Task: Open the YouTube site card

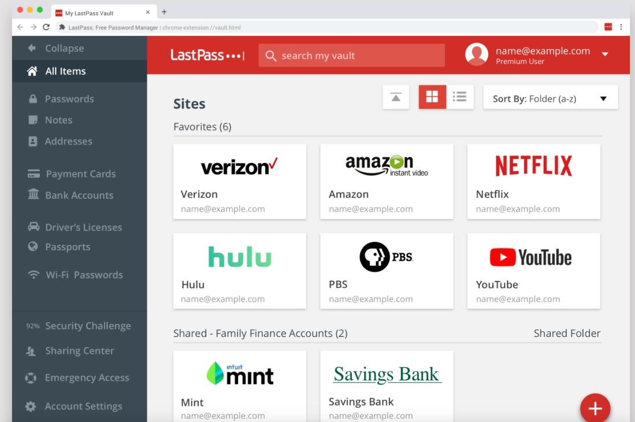Action: tap(534, 271)
